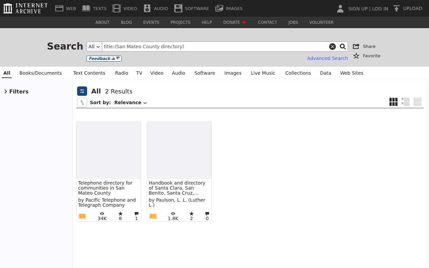
Task: Open the Texts book icon
Action: click(86, 8)
